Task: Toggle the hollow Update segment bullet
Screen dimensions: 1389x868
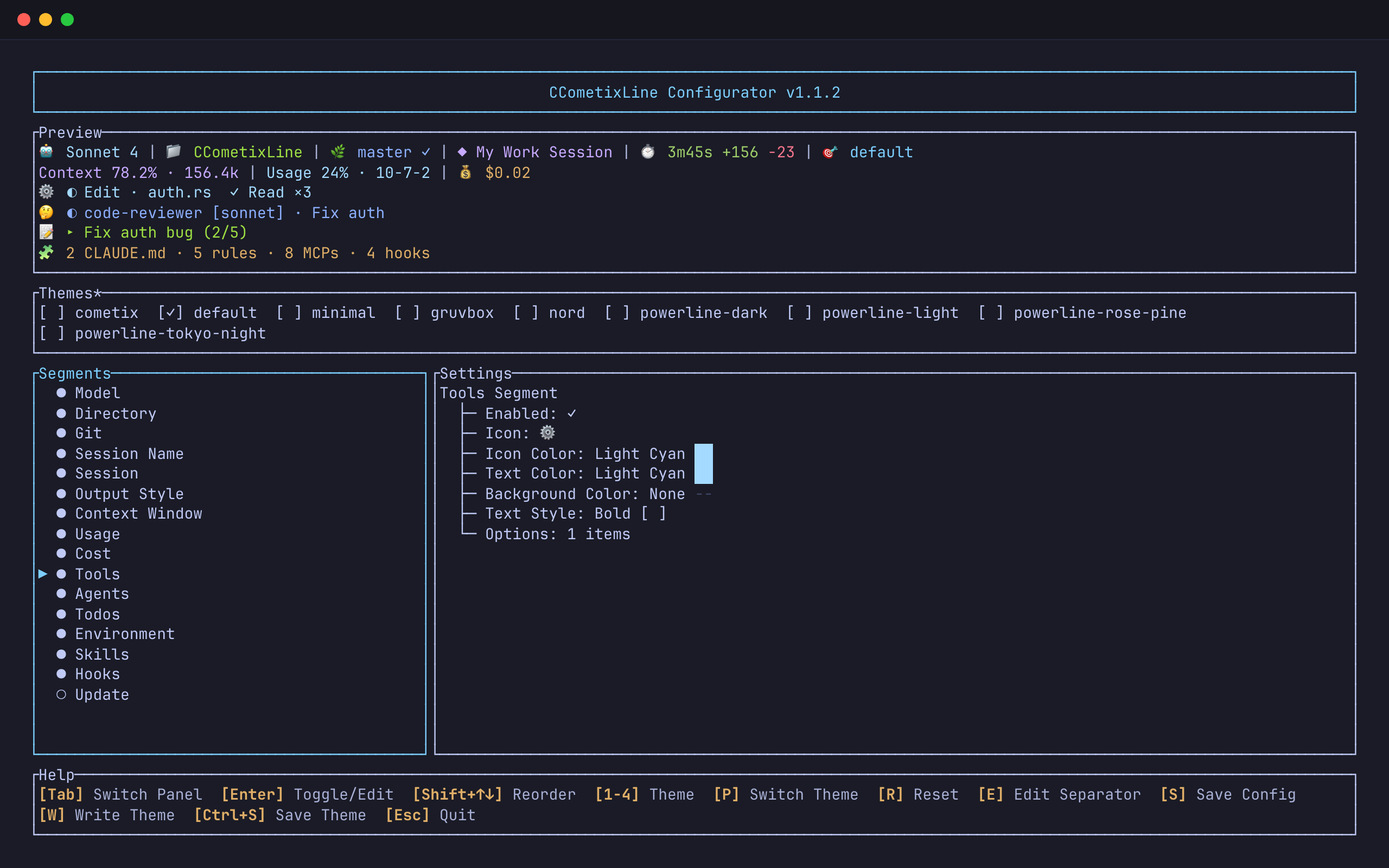Action: point(61,694)
